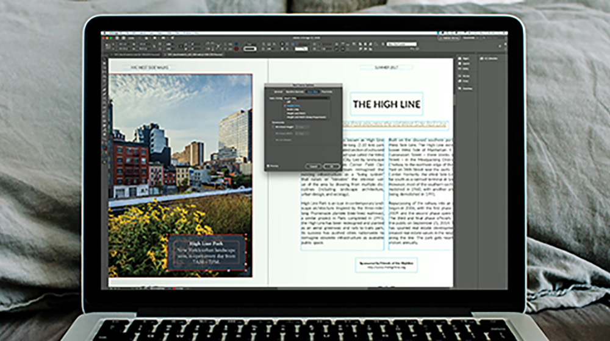Click the Publish Online button
This screenshot has width=610, height=341.
[450, 38]
